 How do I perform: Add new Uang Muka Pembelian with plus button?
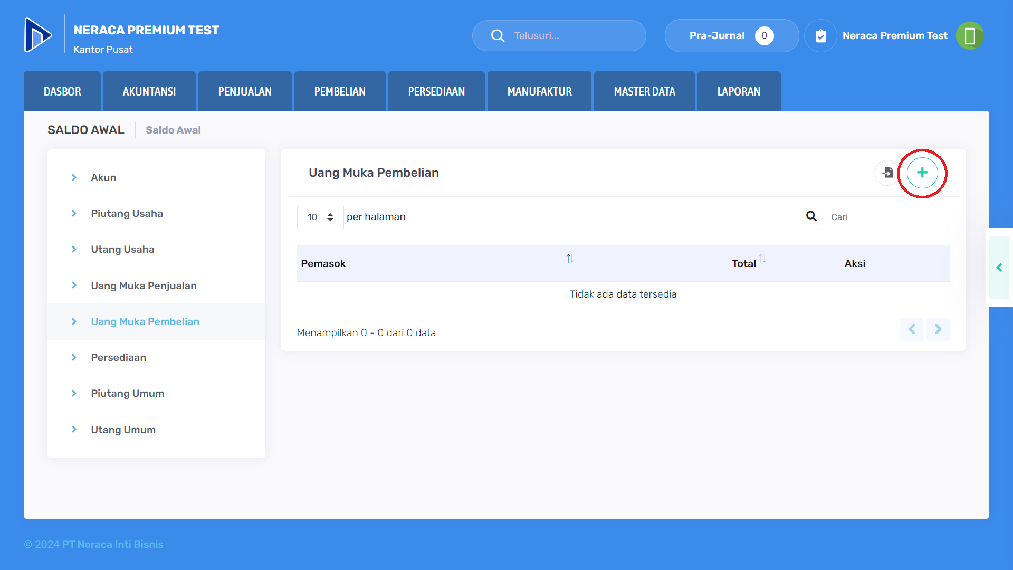922,173
